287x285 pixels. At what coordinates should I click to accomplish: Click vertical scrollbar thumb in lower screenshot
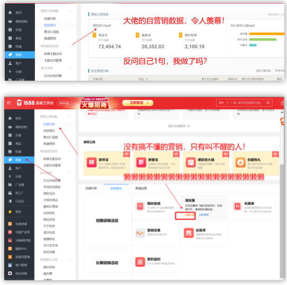click(282, 221)
